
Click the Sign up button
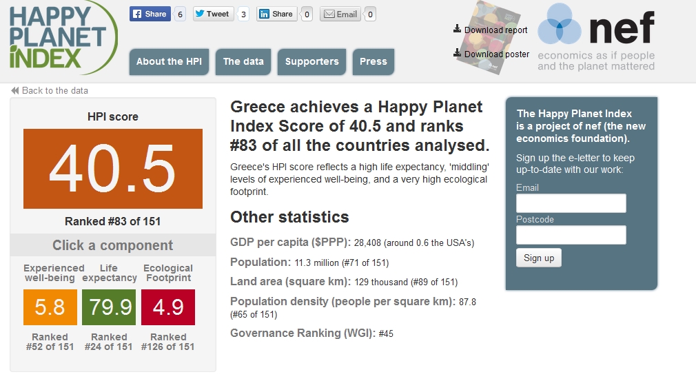(x=538, y=258)
